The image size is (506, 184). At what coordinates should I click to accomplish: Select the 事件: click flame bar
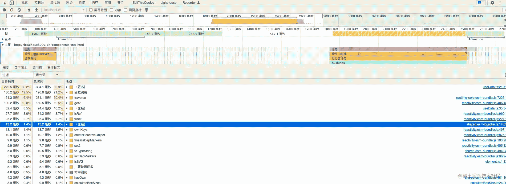point(399,54)
